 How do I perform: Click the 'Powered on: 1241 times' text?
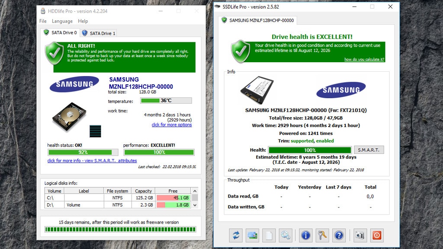(306, 133)
